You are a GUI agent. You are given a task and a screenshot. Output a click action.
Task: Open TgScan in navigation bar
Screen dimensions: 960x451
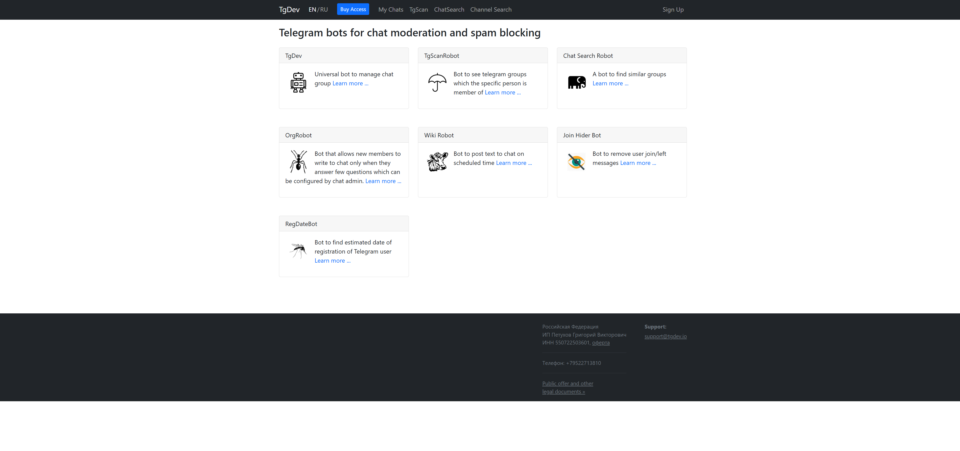418,10
